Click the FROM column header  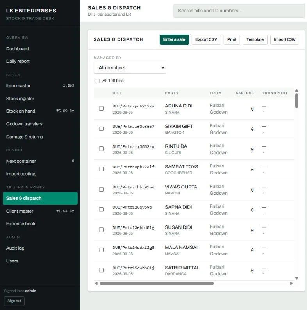tap(216, 93)
